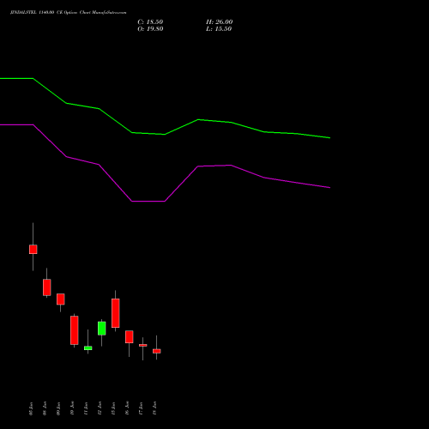This screenshot has height=429, width=429.
Task: Click the red candlestick for 08 Jun
Action: [47, 287]
